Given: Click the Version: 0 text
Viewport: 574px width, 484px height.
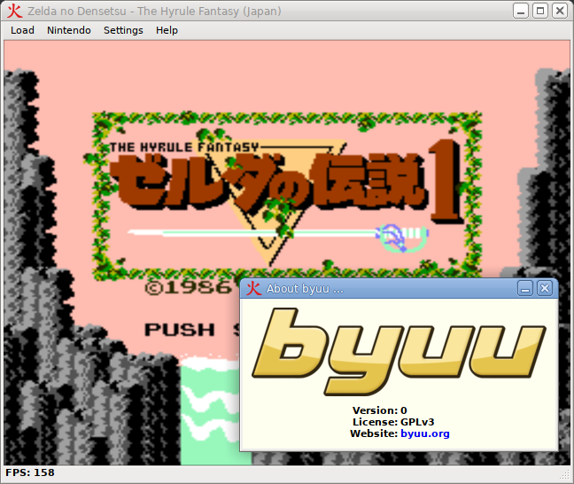Looking at the screenshot, I should click(380, 410).
